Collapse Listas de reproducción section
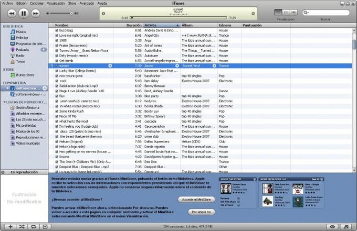 tap(4, 102)
